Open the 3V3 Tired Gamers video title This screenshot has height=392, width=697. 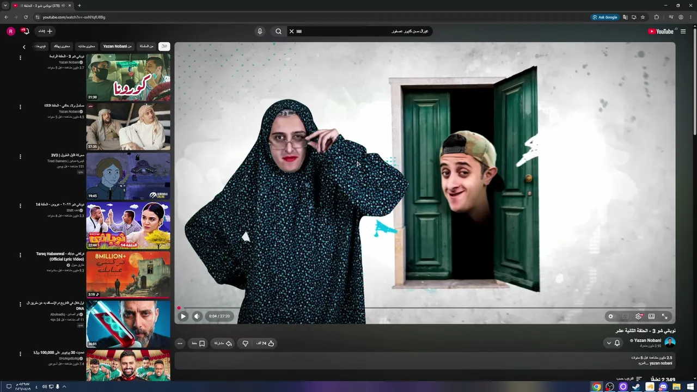click(x=68, y=155)
